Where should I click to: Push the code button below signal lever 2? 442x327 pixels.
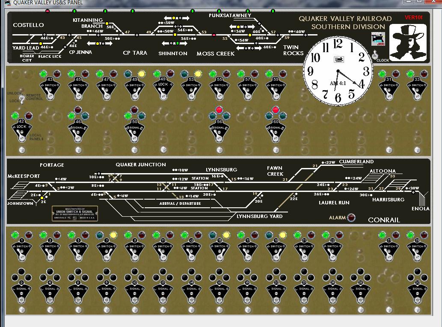pyautogui.click(x=22, y=310)
